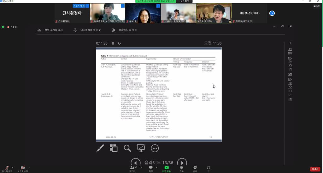Restore down the presenter view window
Screen dimensions: 323x173
282,26
